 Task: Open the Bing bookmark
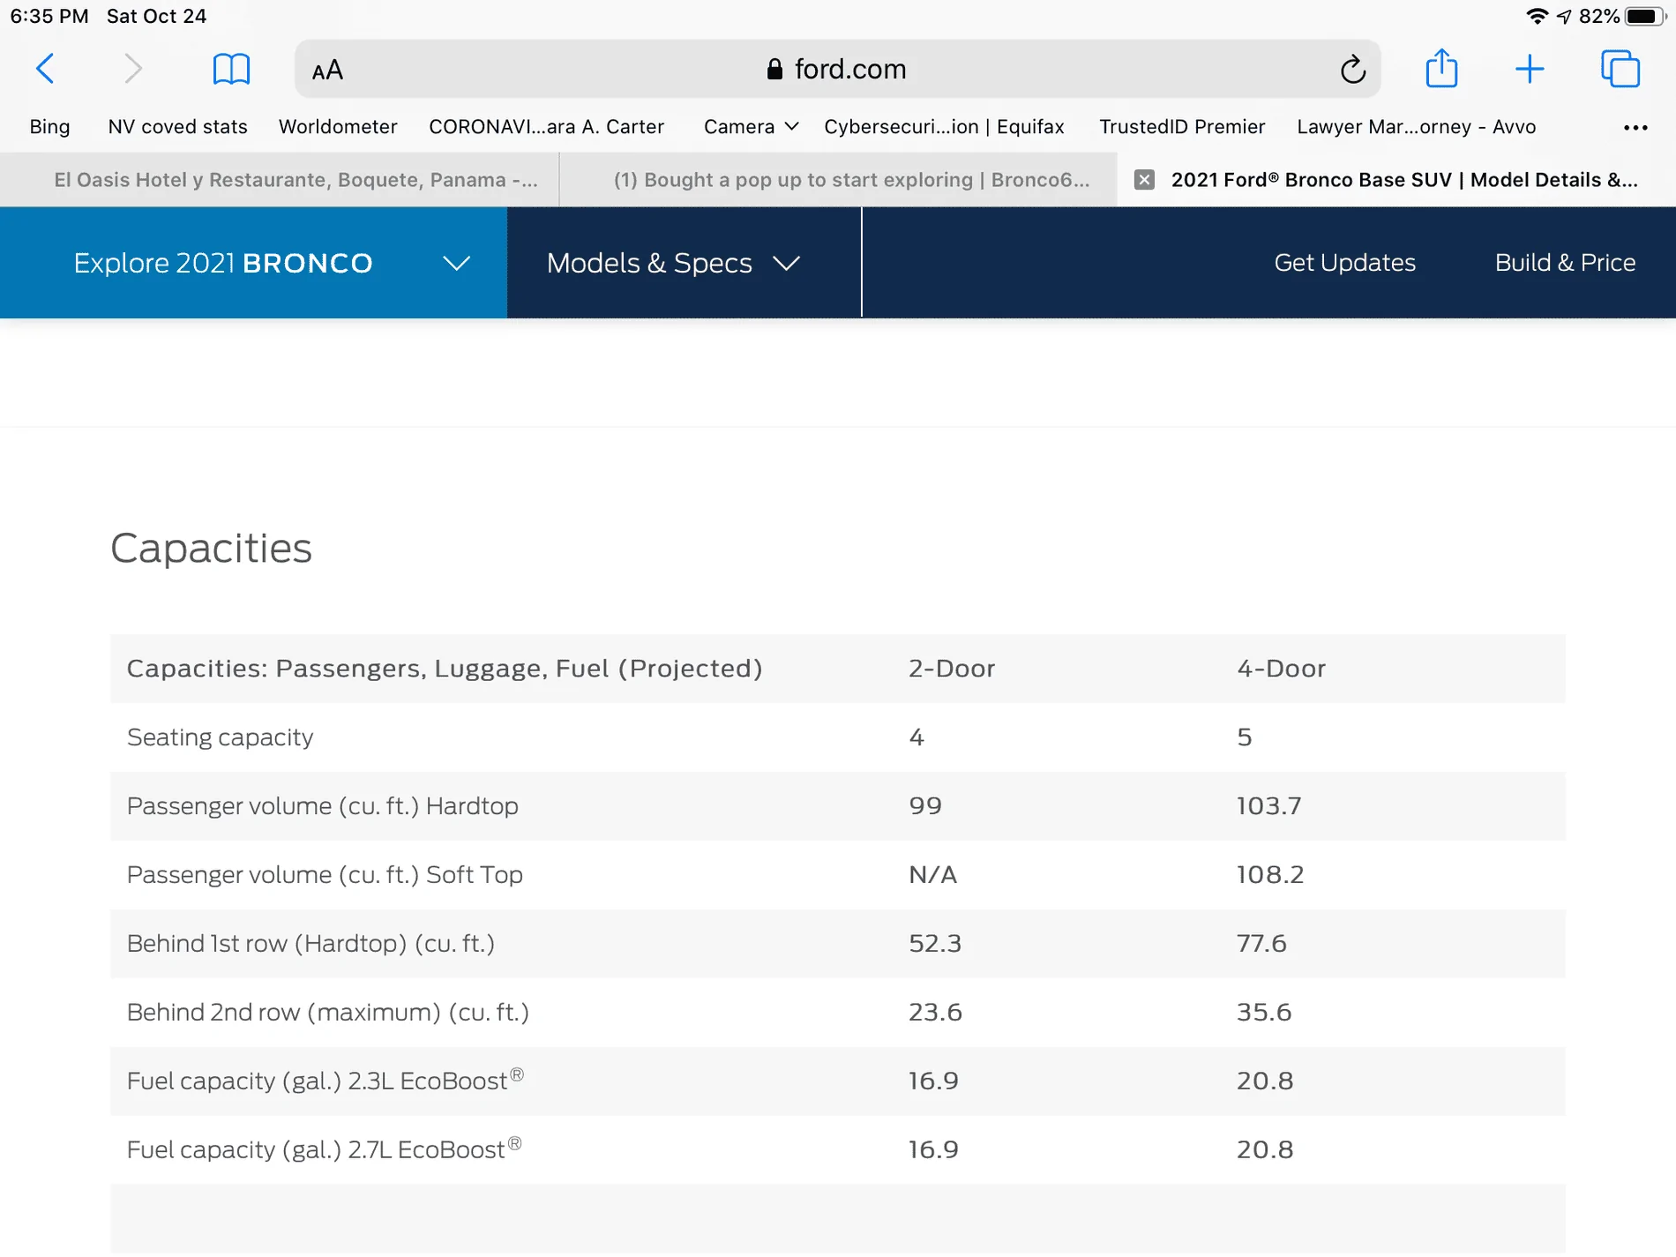49,127
